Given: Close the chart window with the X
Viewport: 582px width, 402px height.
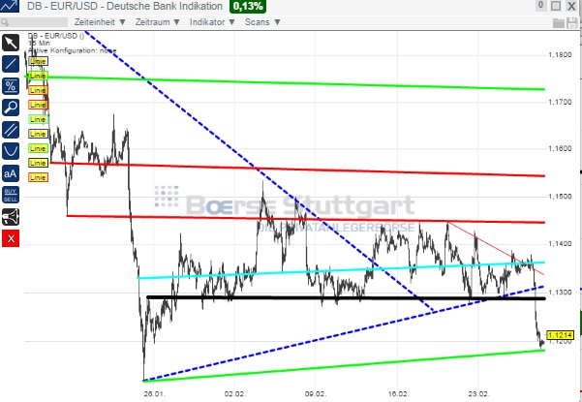Looking at the screenshot, I should click(571, 6).
